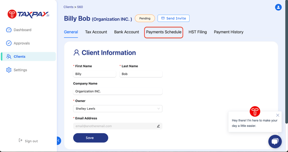Switch to the General tab

click(71, 32)
